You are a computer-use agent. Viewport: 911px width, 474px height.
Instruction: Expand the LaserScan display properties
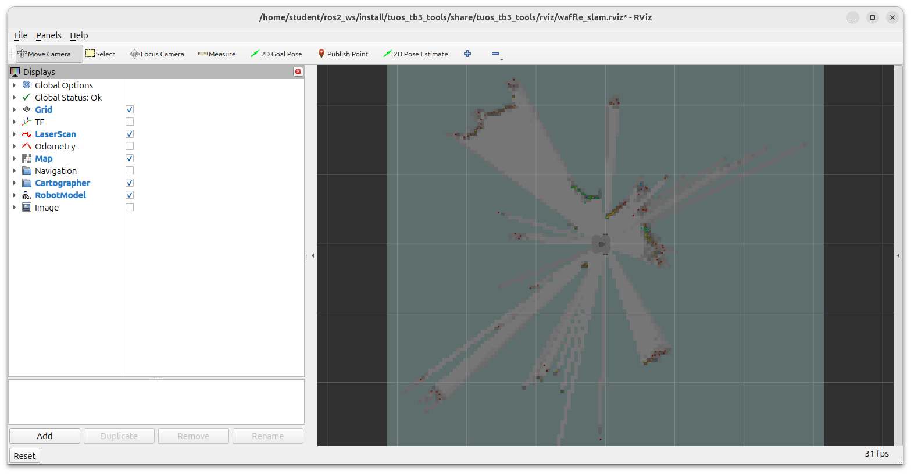15,134
